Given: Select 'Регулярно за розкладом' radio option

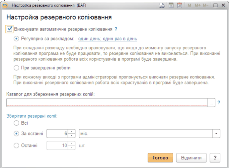Looking at the screenshot, I should tap(17, 38).
